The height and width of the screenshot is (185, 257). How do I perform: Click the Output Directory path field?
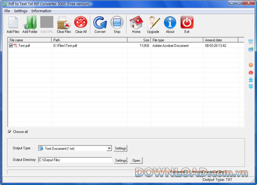point(75,160)
